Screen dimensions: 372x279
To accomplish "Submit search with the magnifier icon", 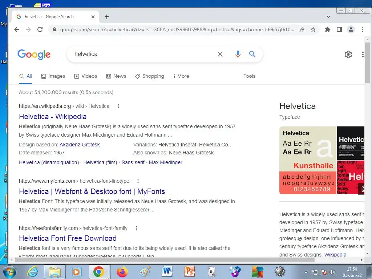I will (x=252, y=54).
